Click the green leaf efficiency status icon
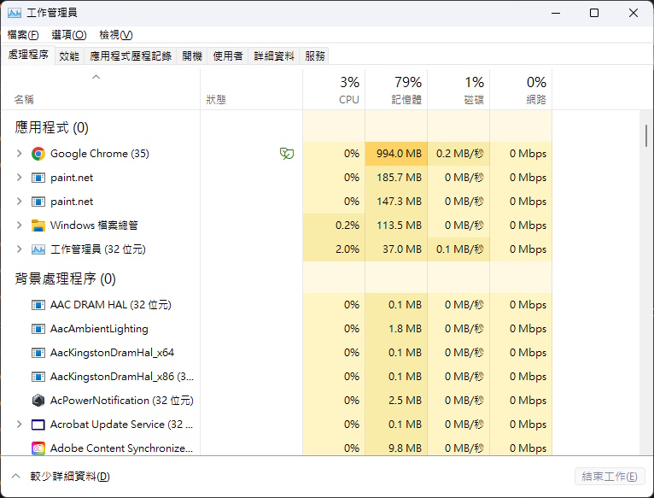Image resolution: width=654 pixels, height=498 pixels. click(x=287, y=154)
